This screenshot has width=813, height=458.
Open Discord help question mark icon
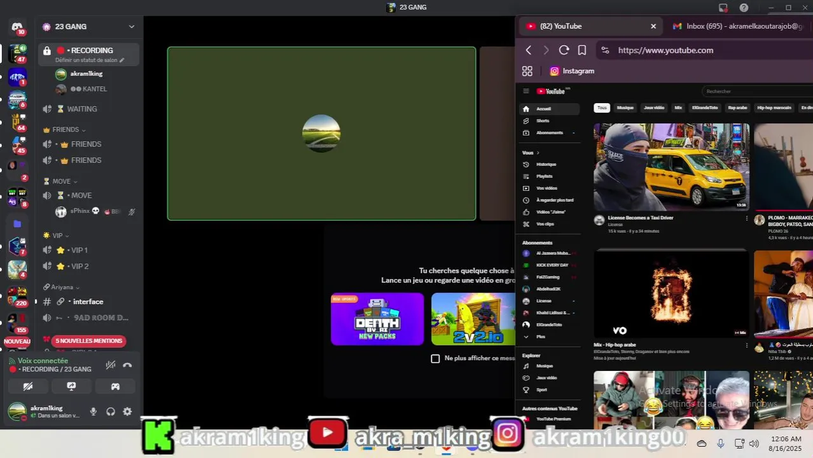744,8
